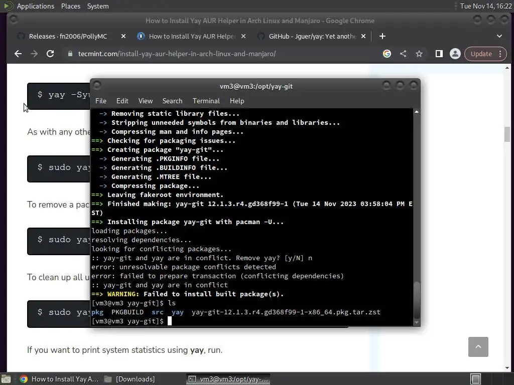Open Chrome side panel icon

pos(439,54)
